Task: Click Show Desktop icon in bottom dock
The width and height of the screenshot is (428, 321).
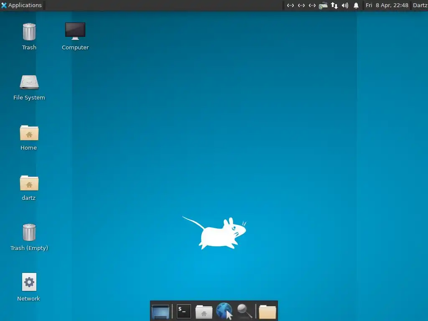Action: coord(160,311)
